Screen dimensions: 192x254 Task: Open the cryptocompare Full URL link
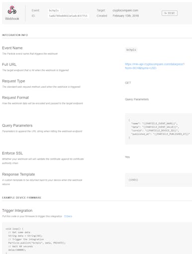155,66
